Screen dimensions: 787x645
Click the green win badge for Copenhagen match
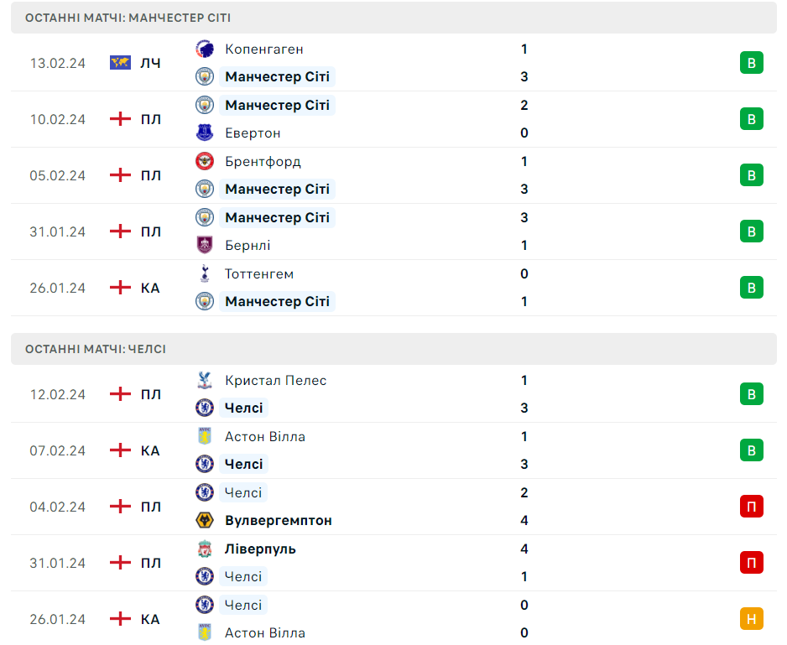point(751,63)
